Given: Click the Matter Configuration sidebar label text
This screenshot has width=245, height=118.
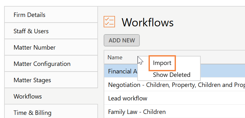Looking at the screenshot, I should click(42, 64).
